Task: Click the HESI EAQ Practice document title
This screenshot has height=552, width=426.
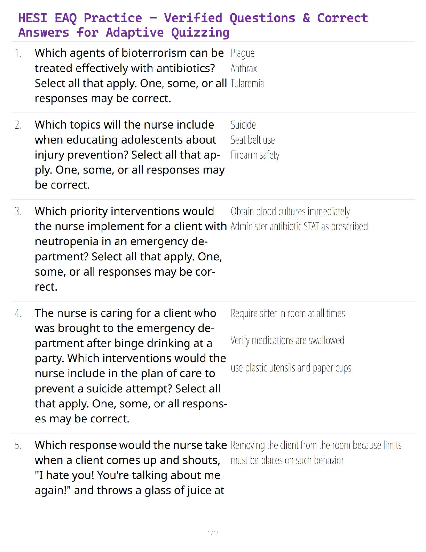Action: pyautogui.click(x=193, y=25)
